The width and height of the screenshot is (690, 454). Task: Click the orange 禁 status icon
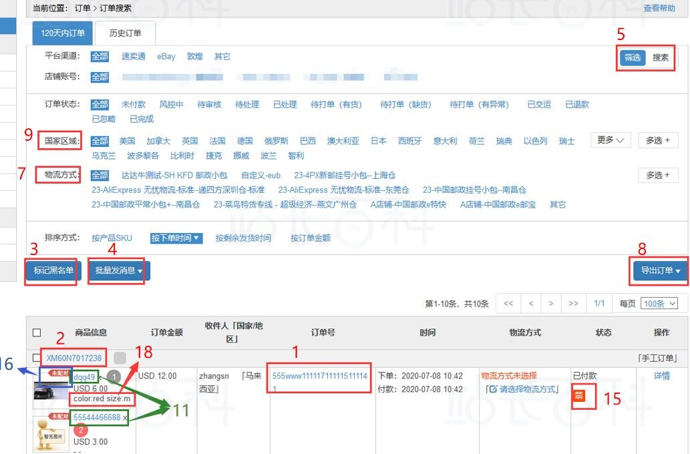pos(579,396)
